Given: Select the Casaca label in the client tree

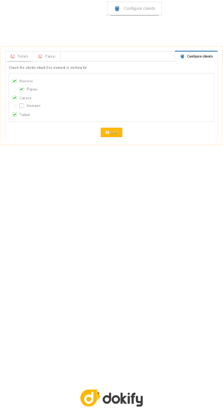Looking at the screenshot, I should pos(25,98).
